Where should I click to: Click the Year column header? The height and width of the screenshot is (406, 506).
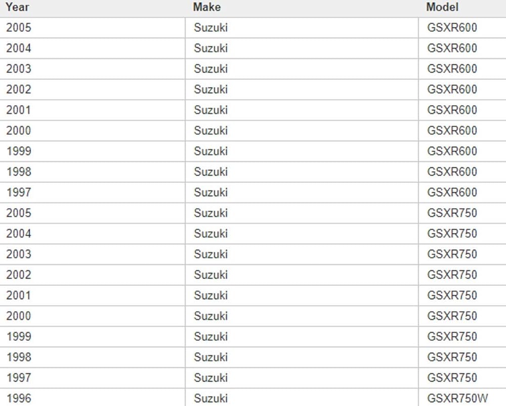coord(17,7)
